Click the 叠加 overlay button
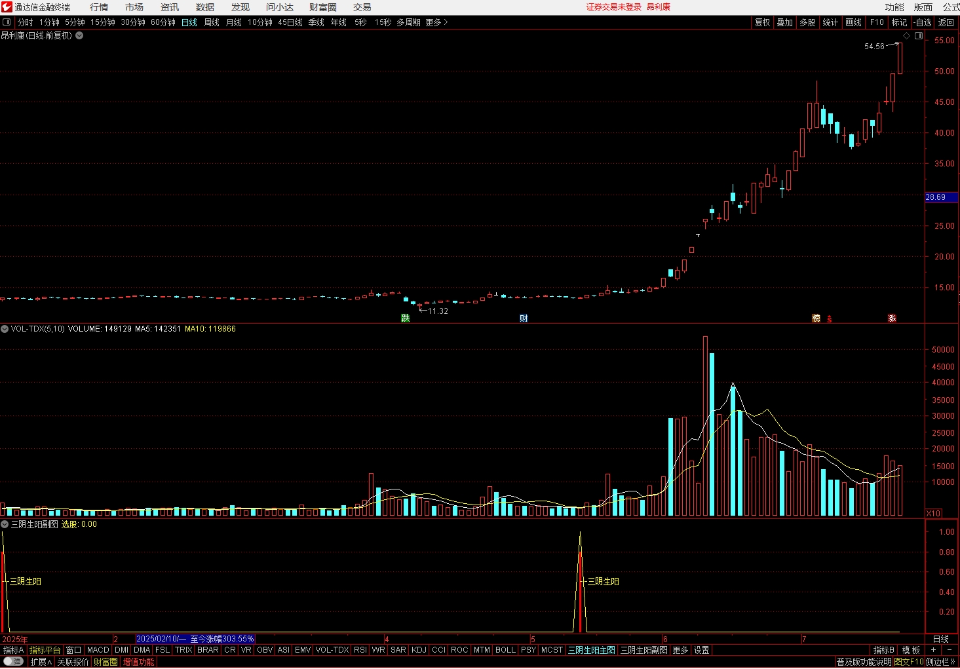This screenshot has height=669, width=960. tap(785, 22)
